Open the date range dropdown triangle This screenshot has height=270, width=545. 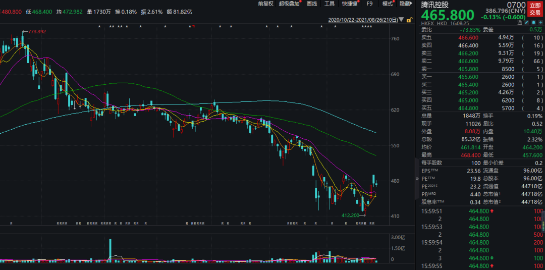point(401,20)
